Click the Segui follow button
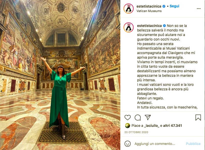The height and width of the screenshot is (150, 205). point(174,6)
